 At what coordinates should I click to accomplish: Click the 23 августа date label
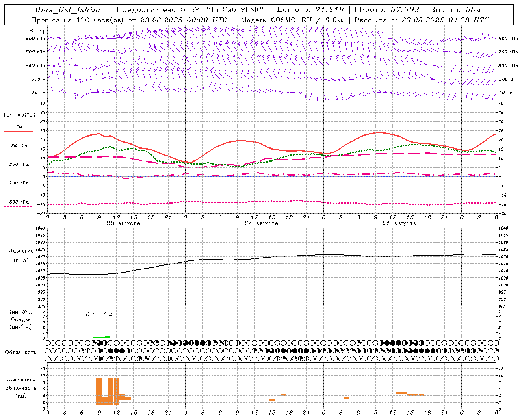123,223
